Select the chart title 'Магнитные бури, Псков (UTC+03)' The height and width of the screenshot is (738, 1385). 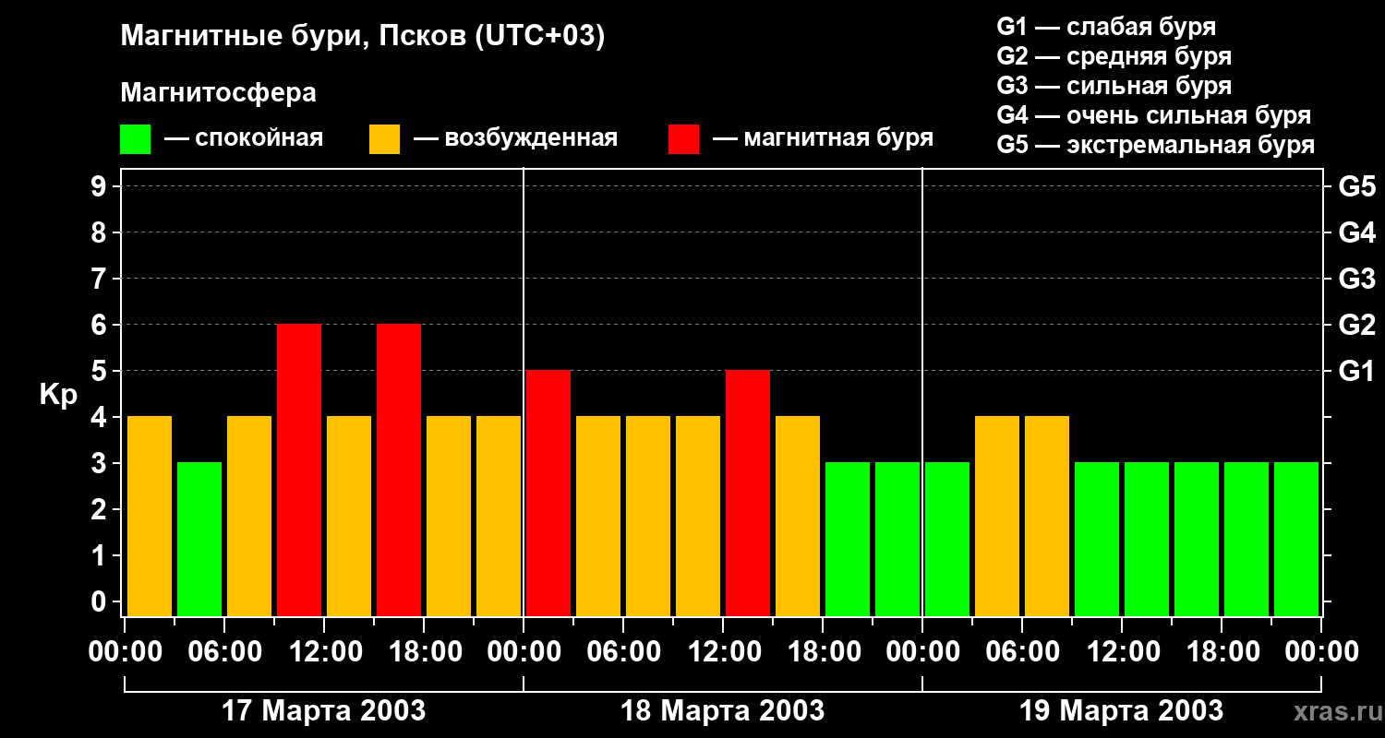click(x=362, y=37)
